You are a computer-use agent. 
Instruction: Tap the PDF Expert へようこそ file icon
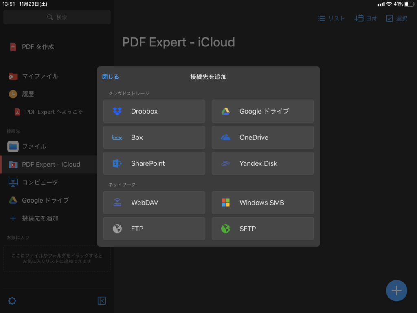(x=17, y=112)
